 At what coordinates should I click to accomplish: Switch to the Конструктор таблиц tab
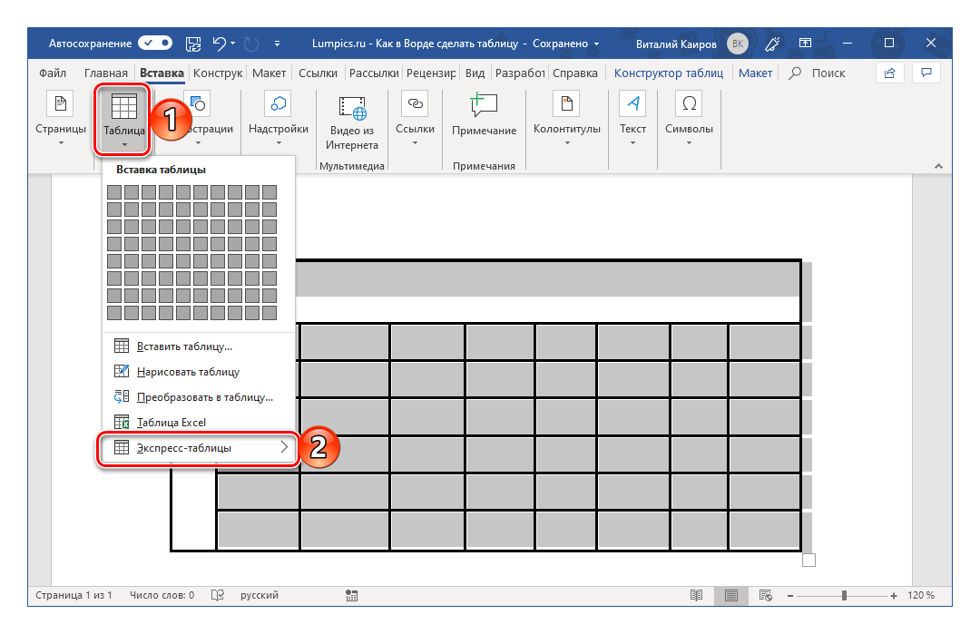(x=668, y=73)
